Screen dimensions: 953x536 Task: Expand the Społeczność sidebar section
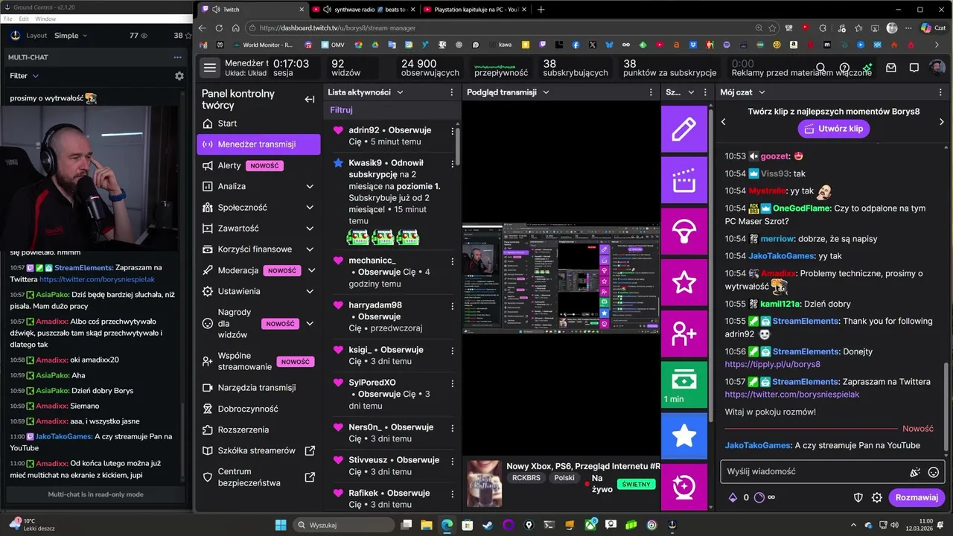point(310,207)
